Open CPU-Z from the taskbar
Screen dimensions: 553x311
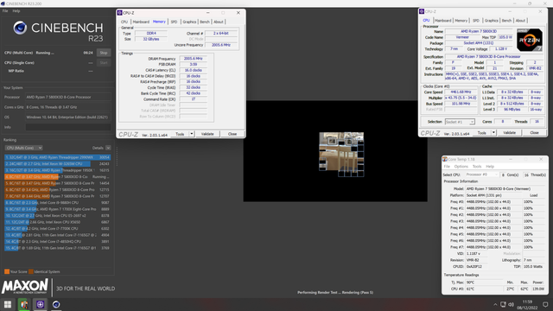pyautogui.click(x=41, y=304)
